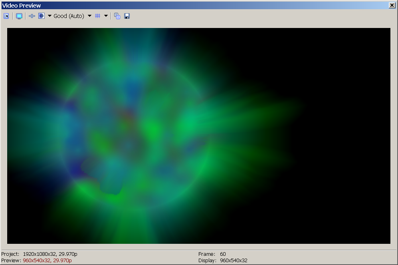398x265 pixels.
Task: Open Video Output FX
Action: tap(32, 16)
